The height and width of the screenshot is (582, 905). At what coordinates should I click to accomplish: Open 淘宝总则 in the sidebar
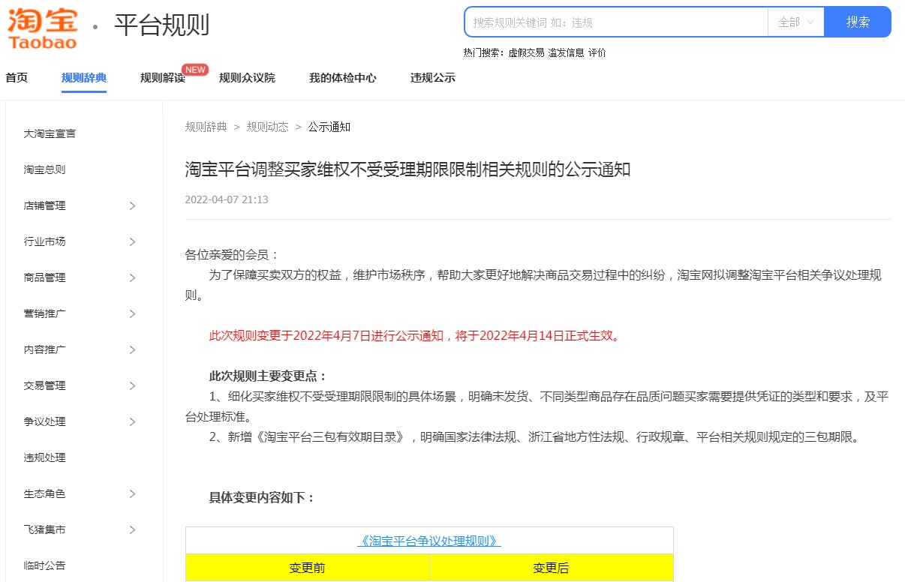(x=44, y=169)
